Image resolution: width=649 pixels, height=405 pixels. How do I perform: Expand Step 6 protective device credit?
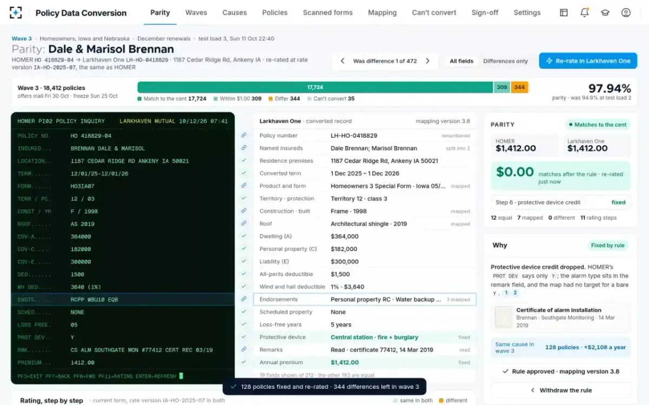coord(560,202)
